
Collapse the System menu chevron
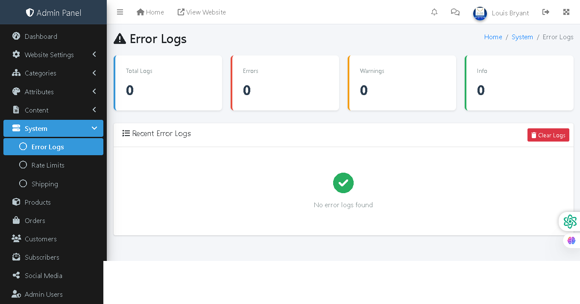(95, 128)
